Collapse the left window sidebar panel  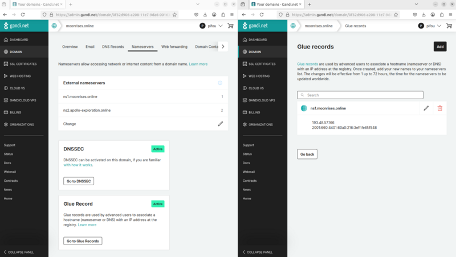coord(19,252)
